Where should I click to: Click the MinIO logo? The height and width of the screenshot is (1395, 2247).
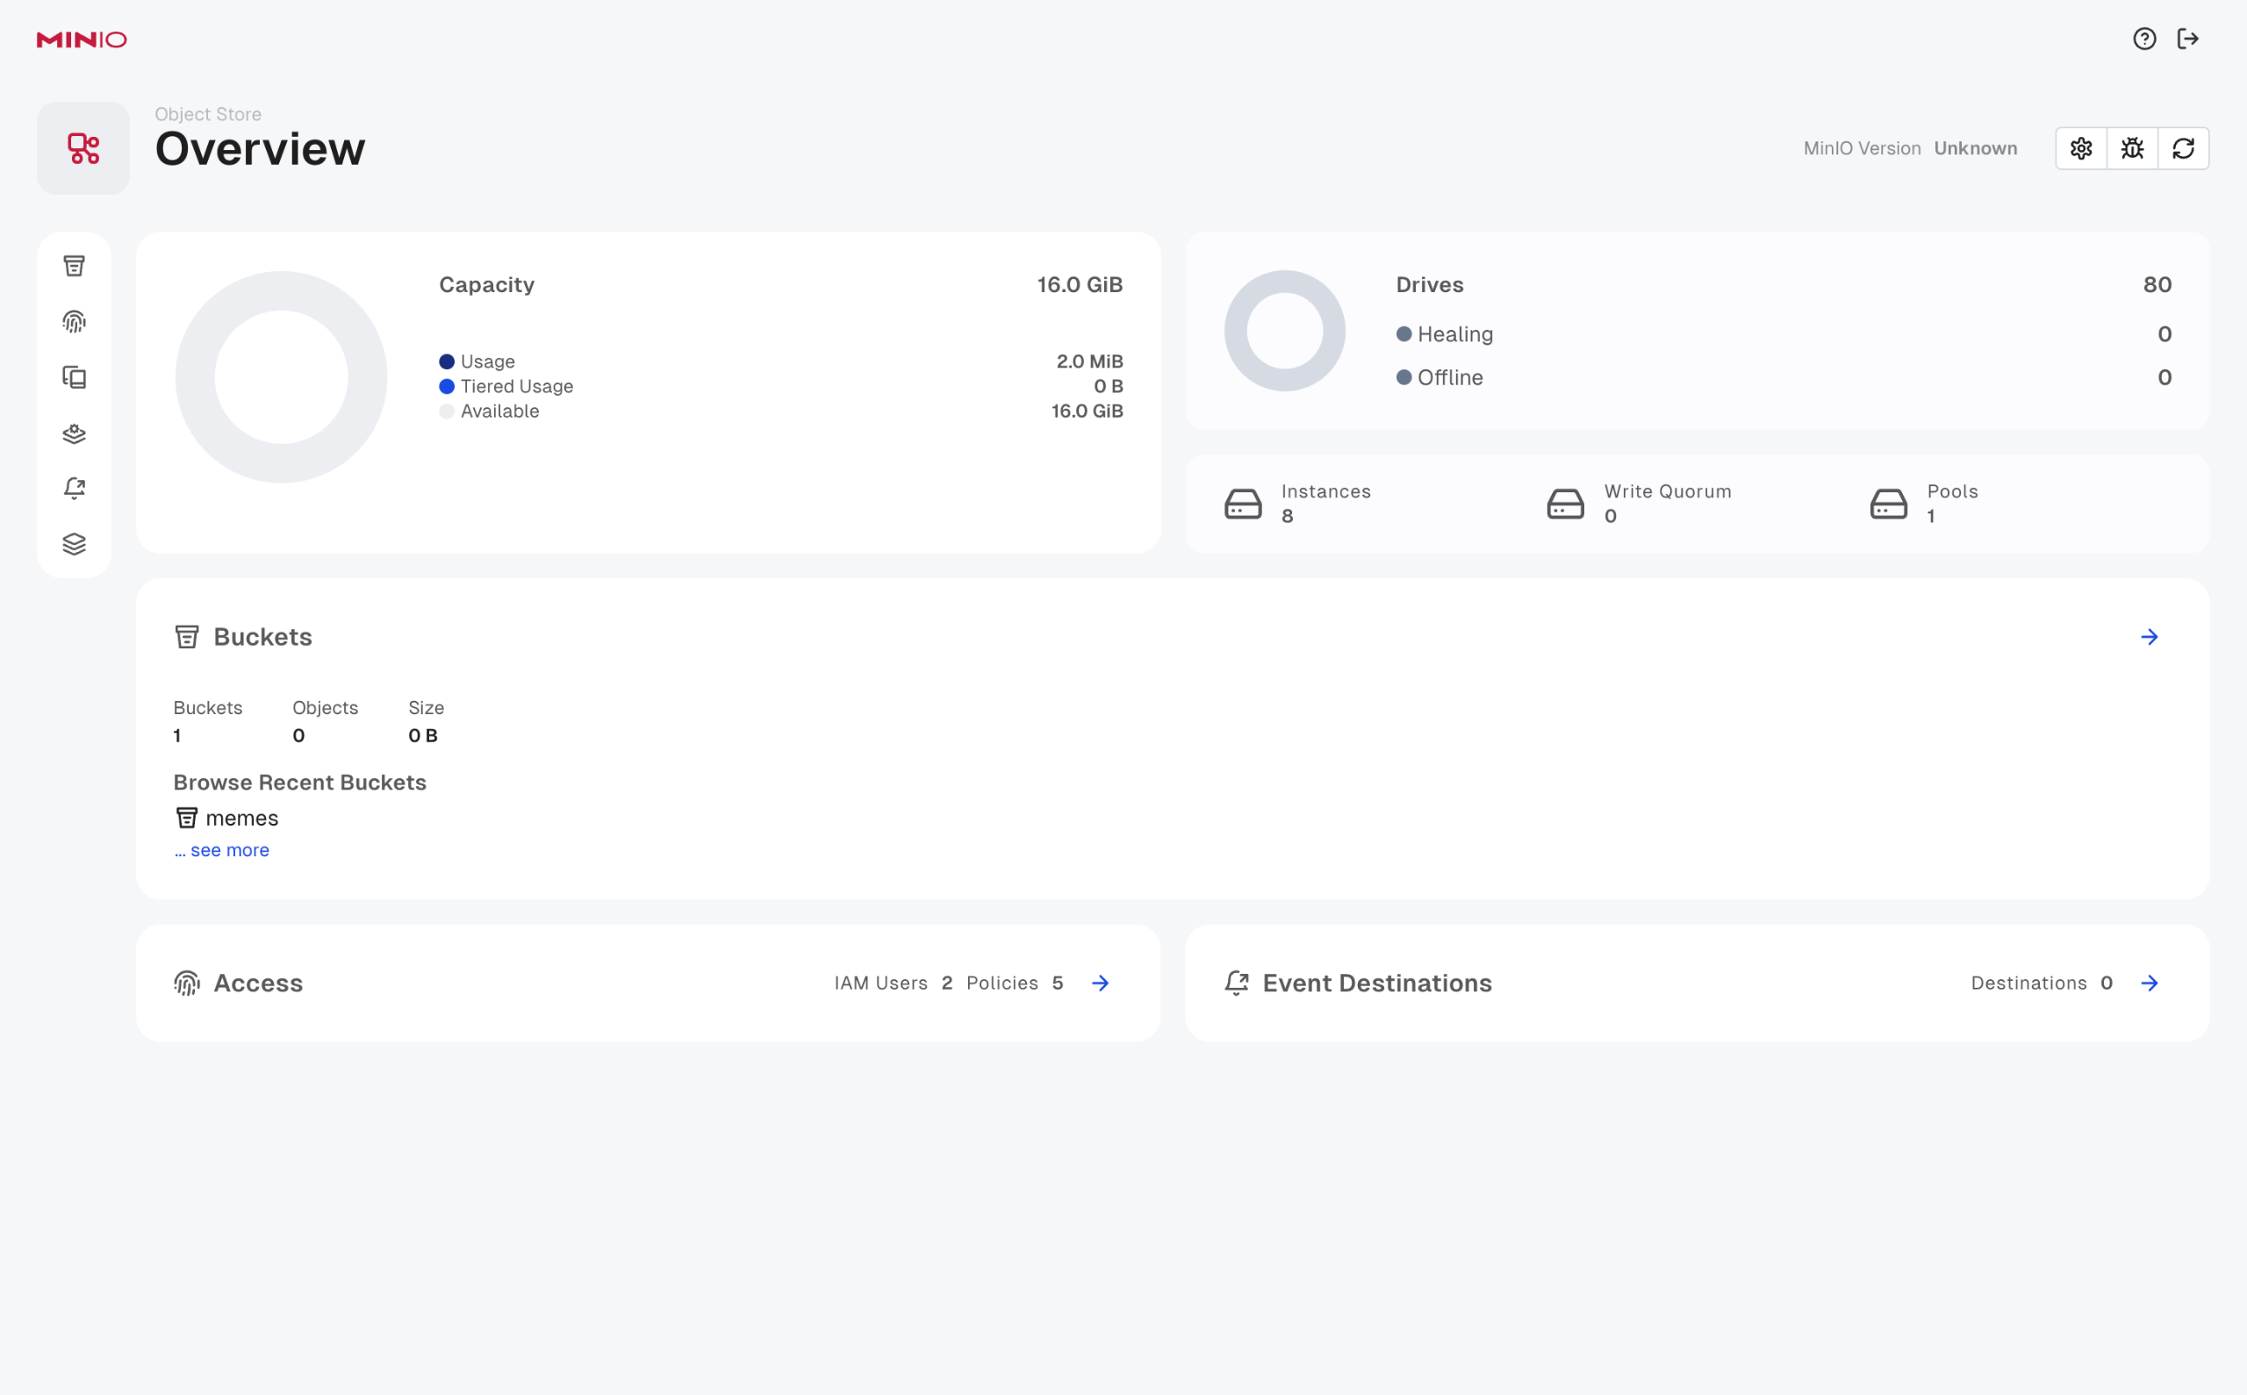[x=82, y=39]
